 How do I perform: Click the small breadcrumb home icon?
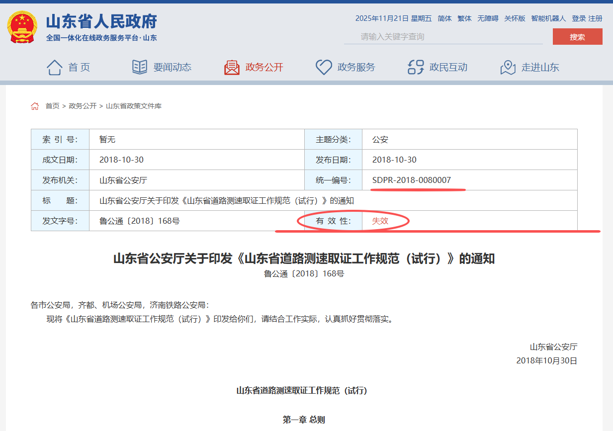click(x=35, y=106)
